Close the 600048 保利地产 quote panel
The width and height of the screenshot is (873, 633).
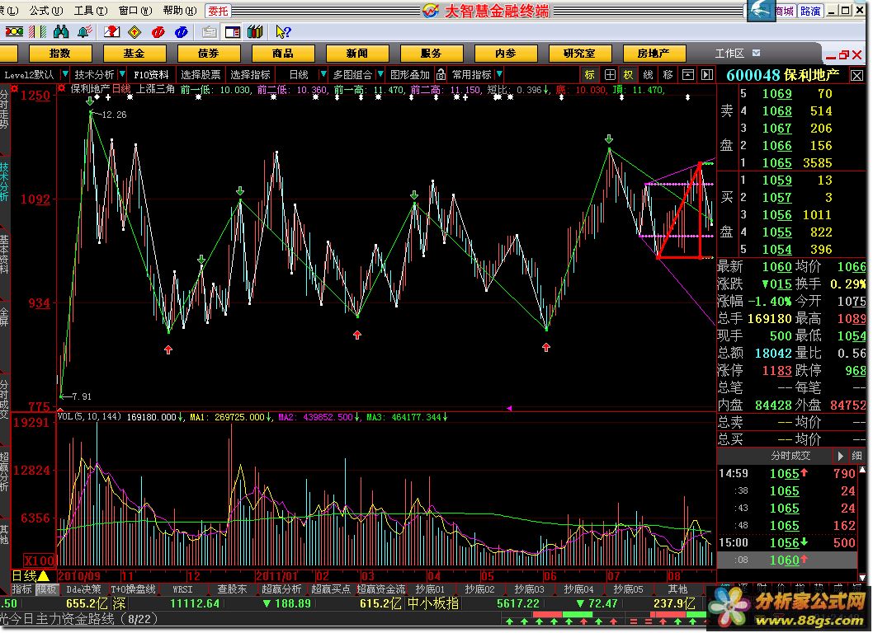tap(856, 75)
